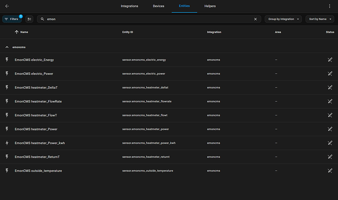
Task: Click status icon for electric_Energy row
Action: click(330, 60)
